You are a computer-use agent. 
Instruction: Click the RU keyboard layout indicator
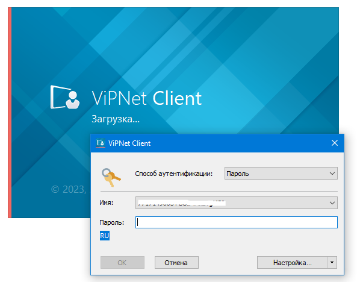point(105,236)
